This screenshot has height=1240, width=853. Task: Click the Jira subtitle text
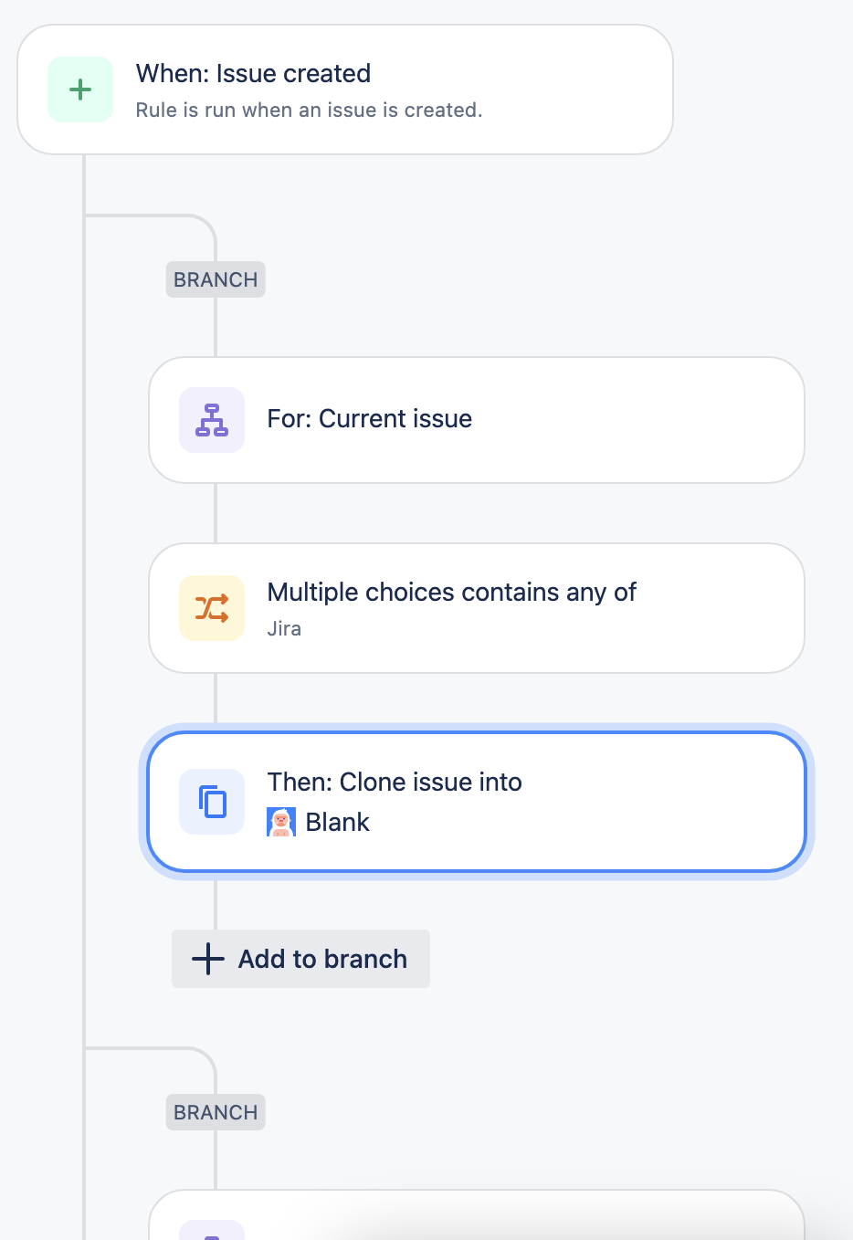[x=284, y=628]
